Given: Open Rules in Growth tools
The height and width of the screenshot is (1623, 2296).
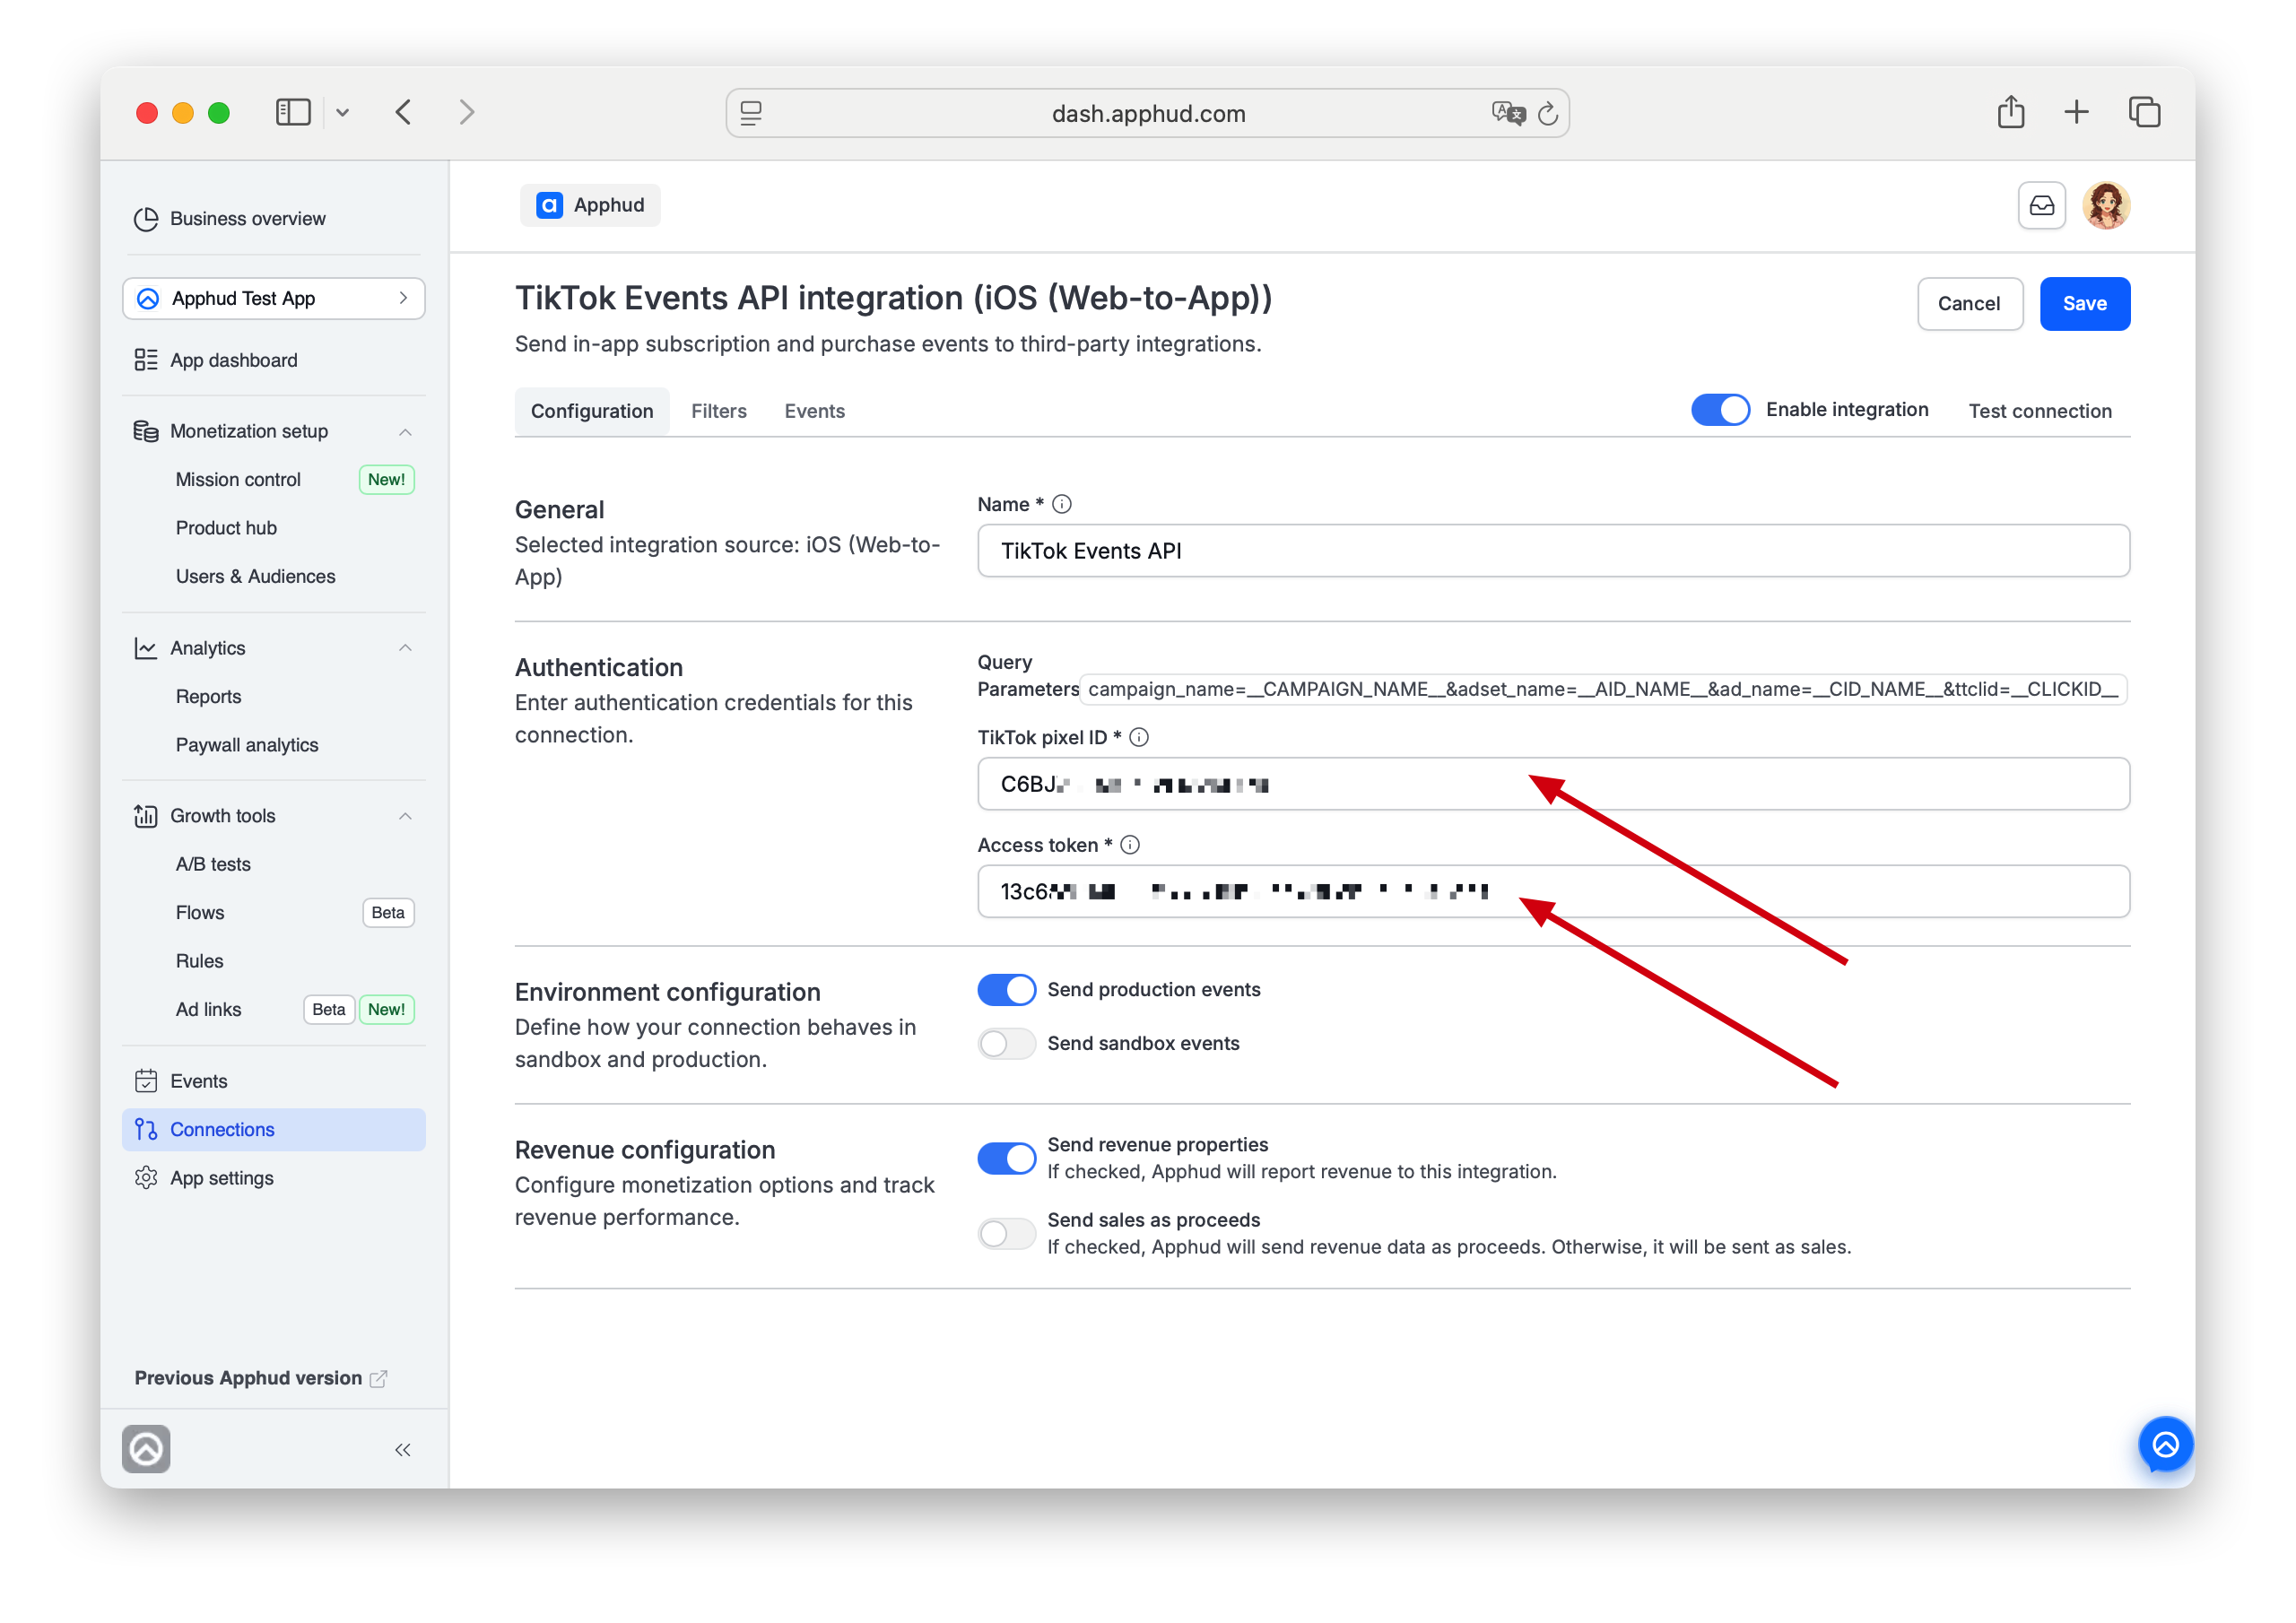Looking at the screenshot, I should (x=199, y=961).
